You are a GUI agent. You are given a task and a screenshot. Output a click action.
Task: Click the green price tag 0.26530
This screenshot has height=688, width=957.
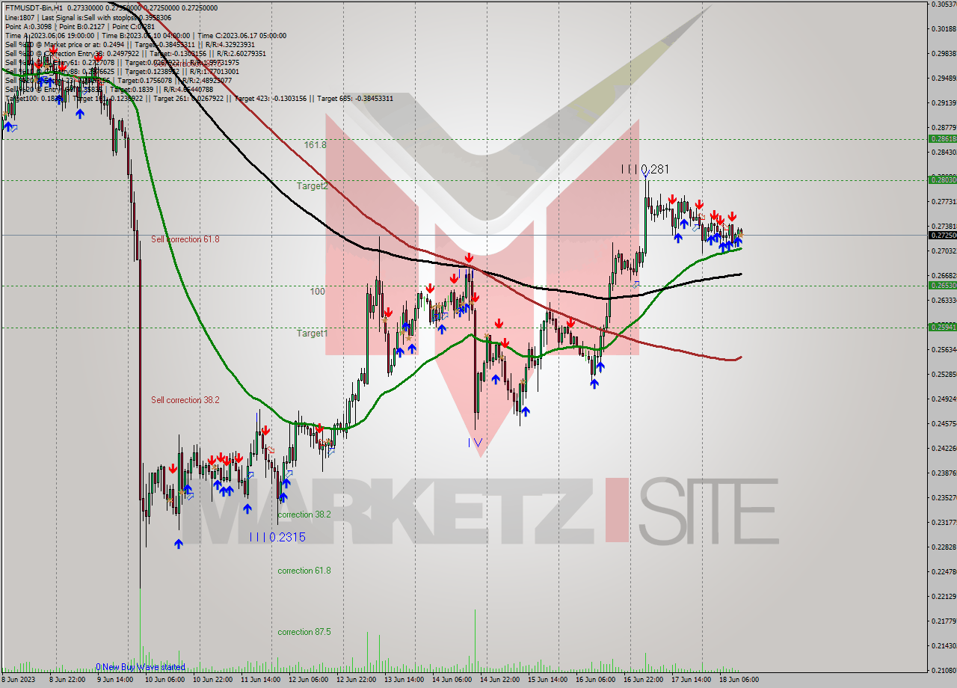[x=942, y=285]
